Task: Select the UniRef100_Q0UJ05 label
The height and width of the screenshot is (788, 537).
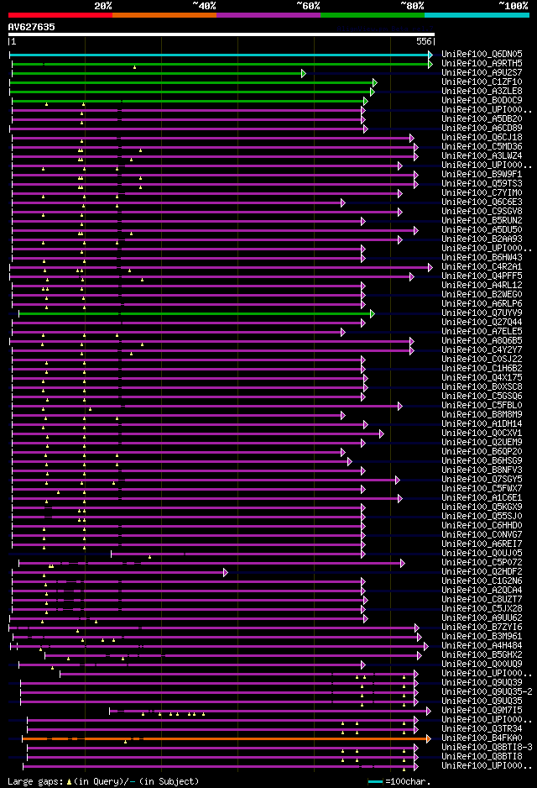Action: (x=482, y=554)
